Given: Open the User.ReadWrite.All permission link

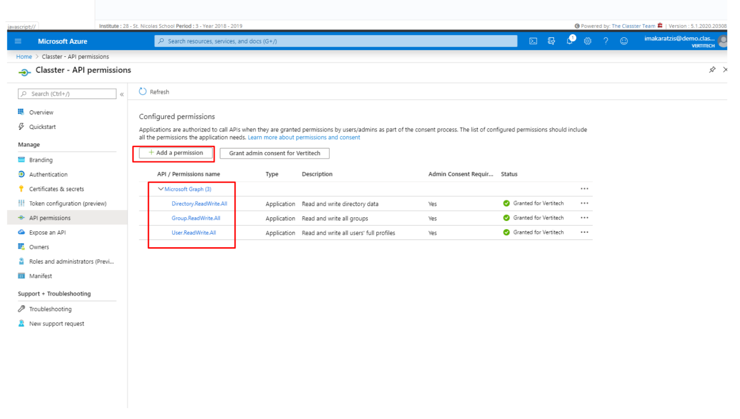Looking at the screenshot, I should tap(194, 233).
